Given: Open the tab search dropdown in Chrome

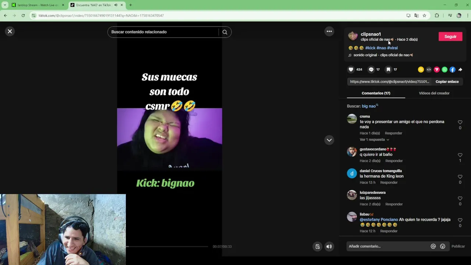Looking at the screenshot, I should pos(5,5).
